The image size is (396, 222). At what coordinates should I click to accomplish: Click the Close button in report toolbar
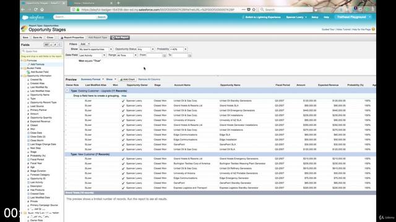[x=50, y=38]
